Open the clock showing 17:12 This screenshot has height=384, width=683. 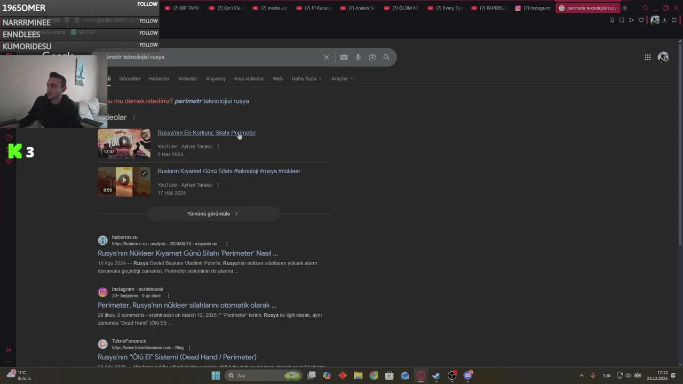657,375
